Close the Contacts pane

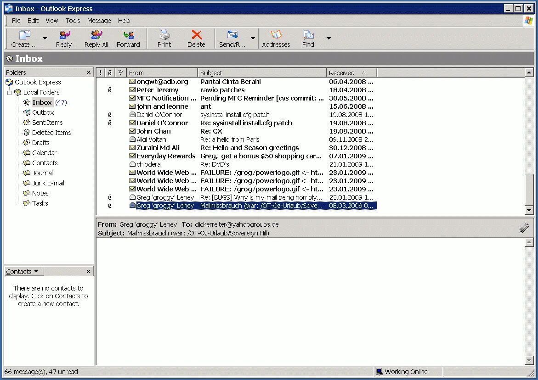pos(89,271)
